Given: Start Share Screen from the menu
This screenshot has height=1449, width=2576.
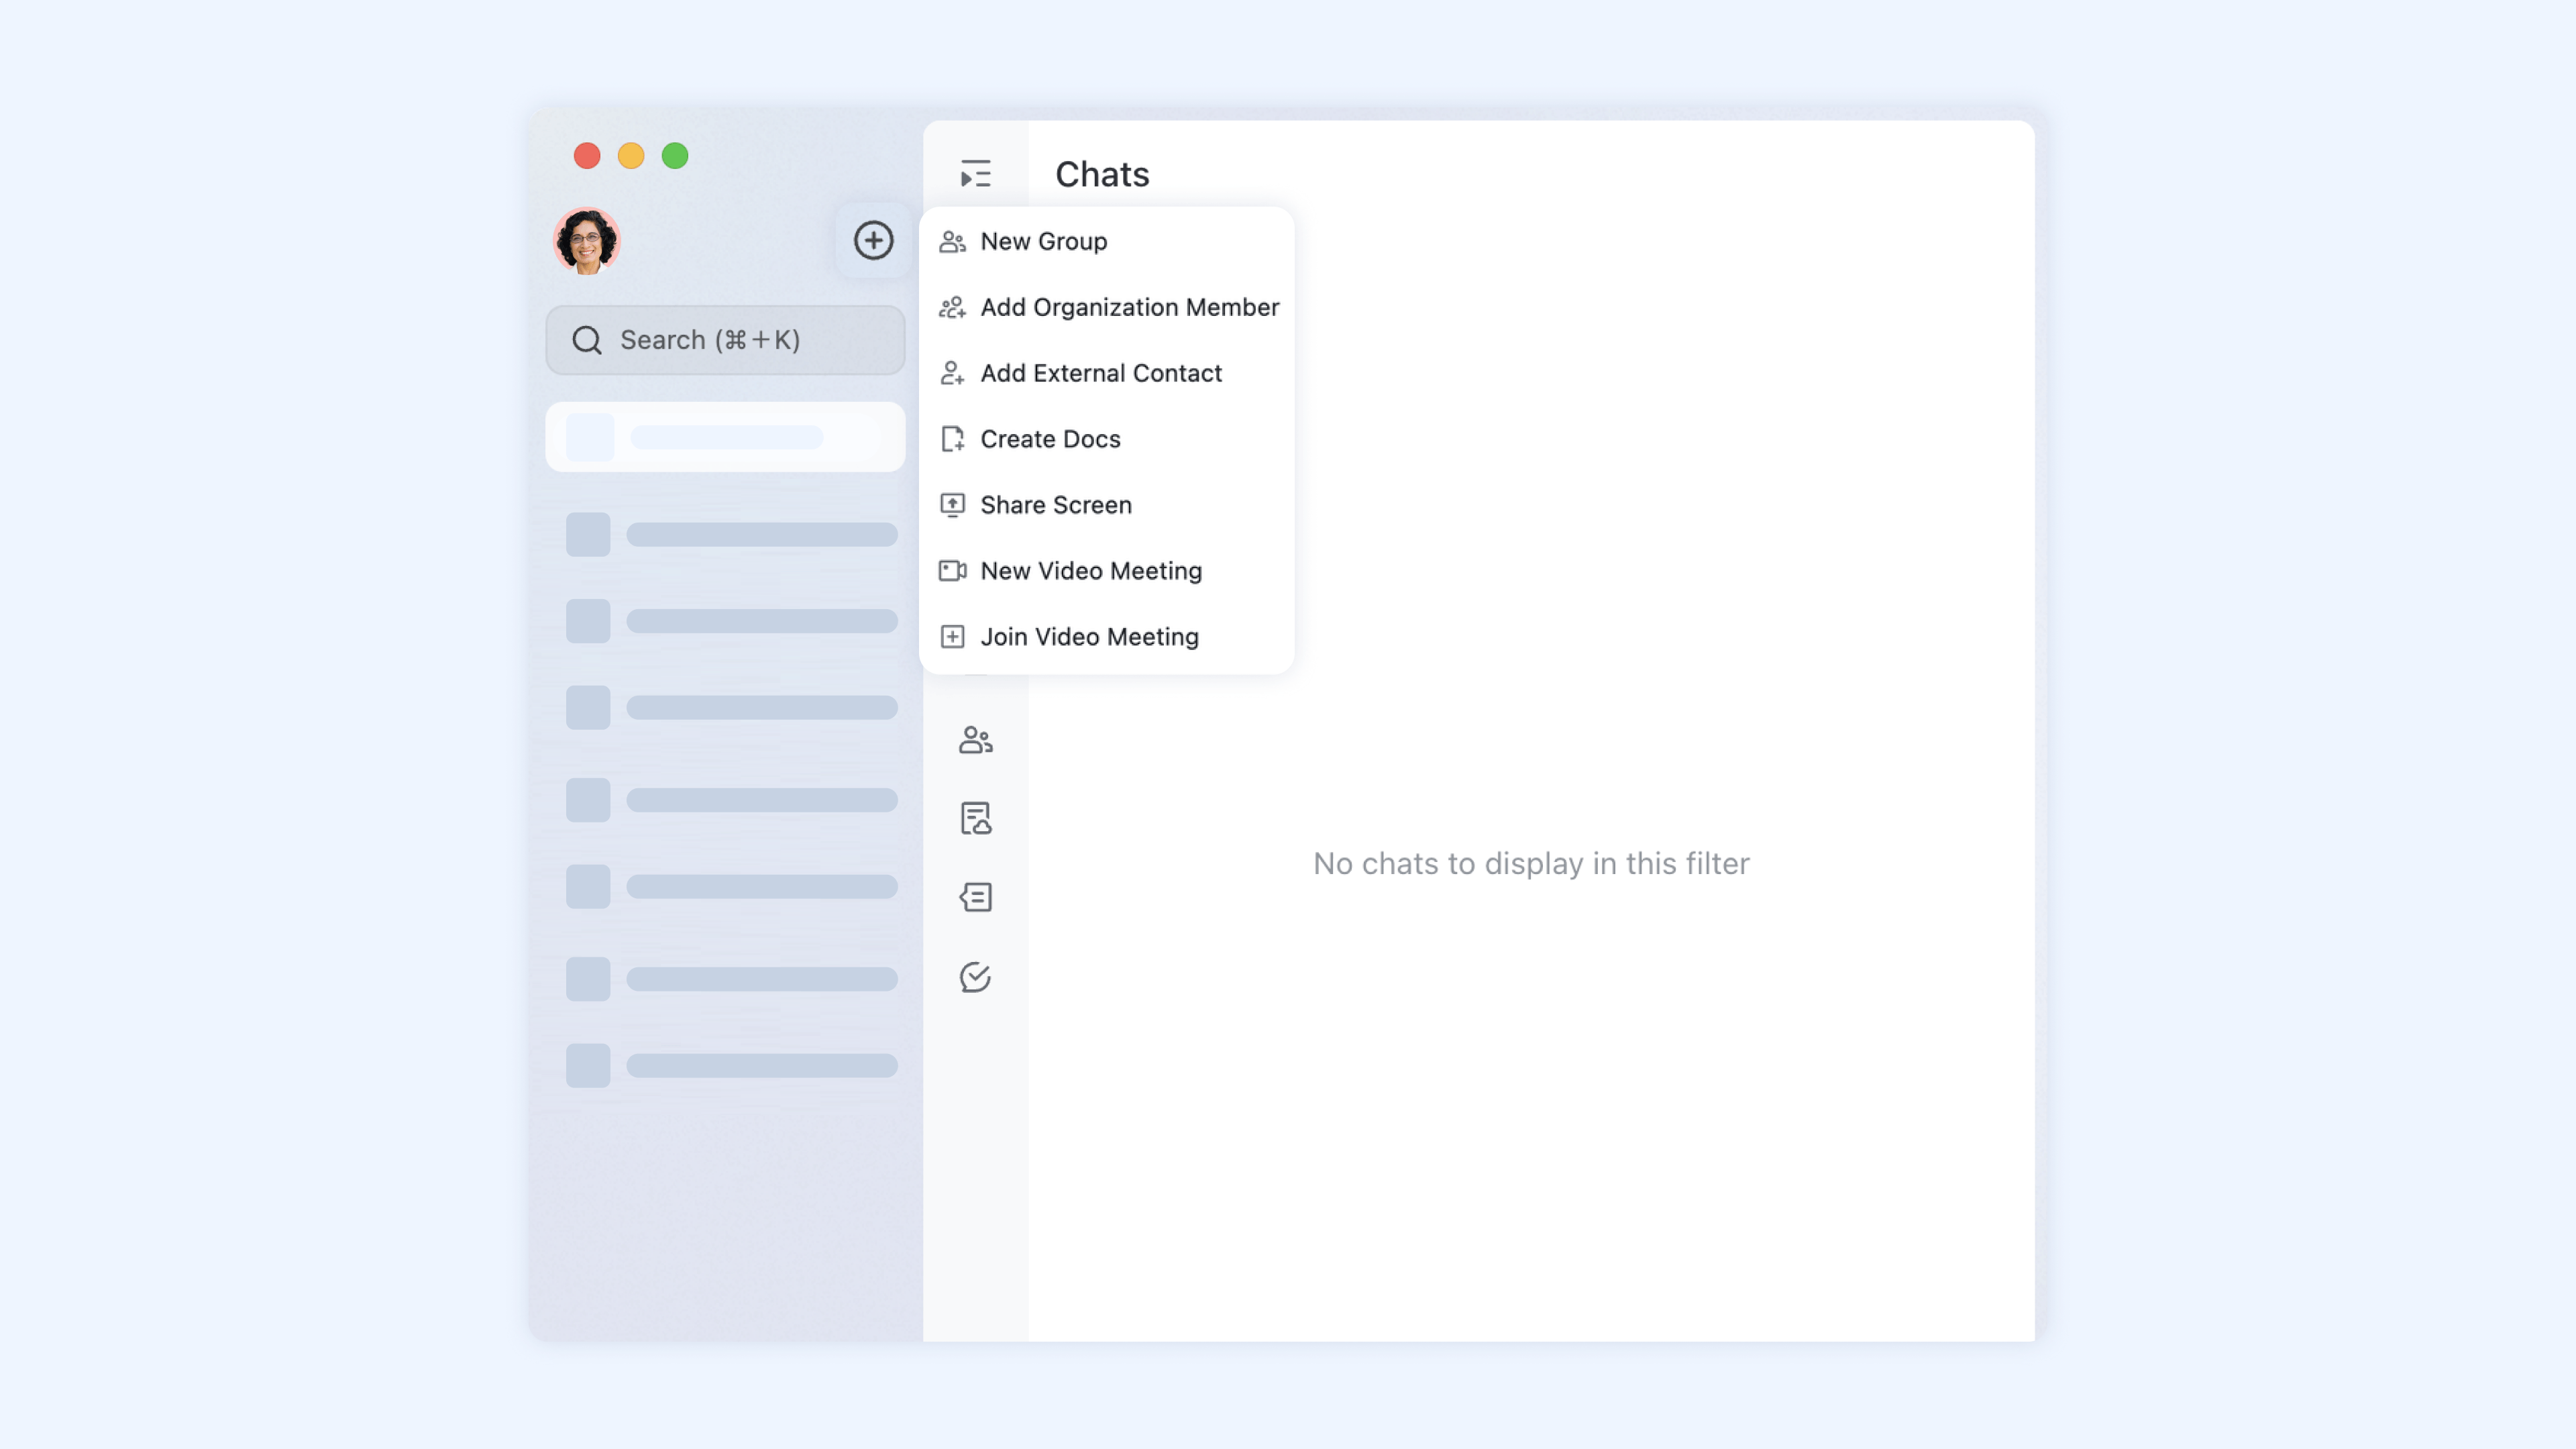Looking at the screenshot, I should point(1056,505).
